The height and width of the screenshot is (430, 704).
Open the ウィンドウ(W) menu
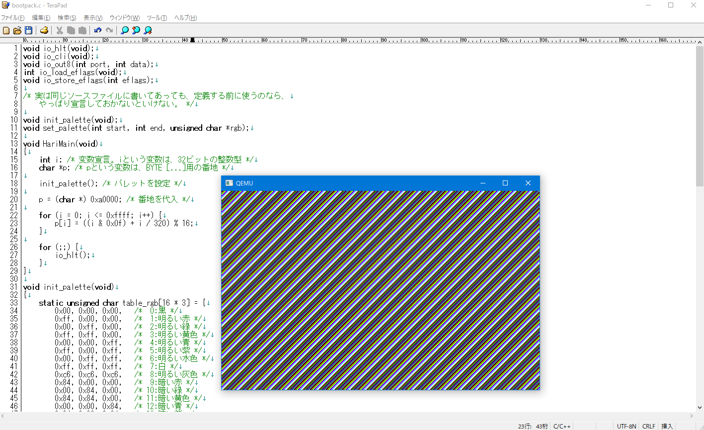(125, 18)
